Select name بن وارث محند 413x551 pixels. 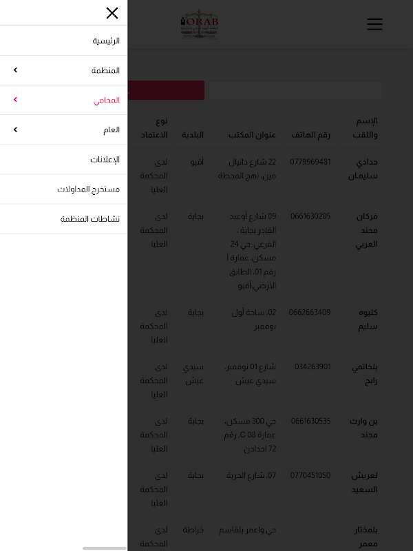pos(363,428)
